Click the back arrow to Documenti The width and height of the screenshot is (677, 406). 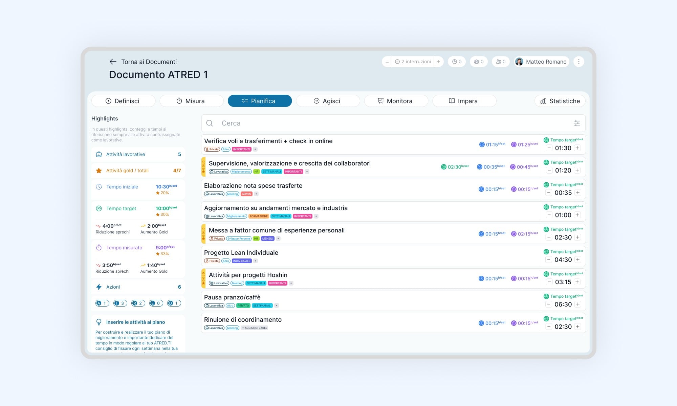pos(113,62)
